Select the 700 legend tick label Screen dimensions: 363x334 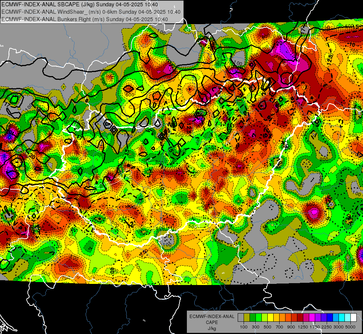click(280, 327)
